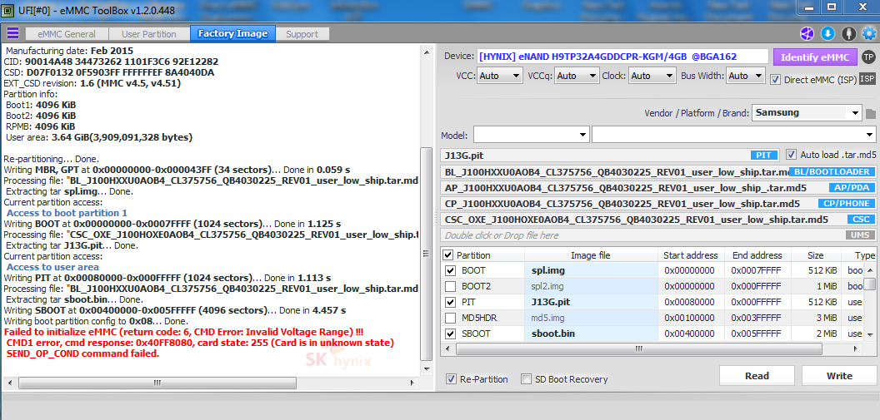Image resolution: width=880 pixels, height=420 pixels.
Task: Check the MD5HDR partition checkbox
Action: click(450, 318)
